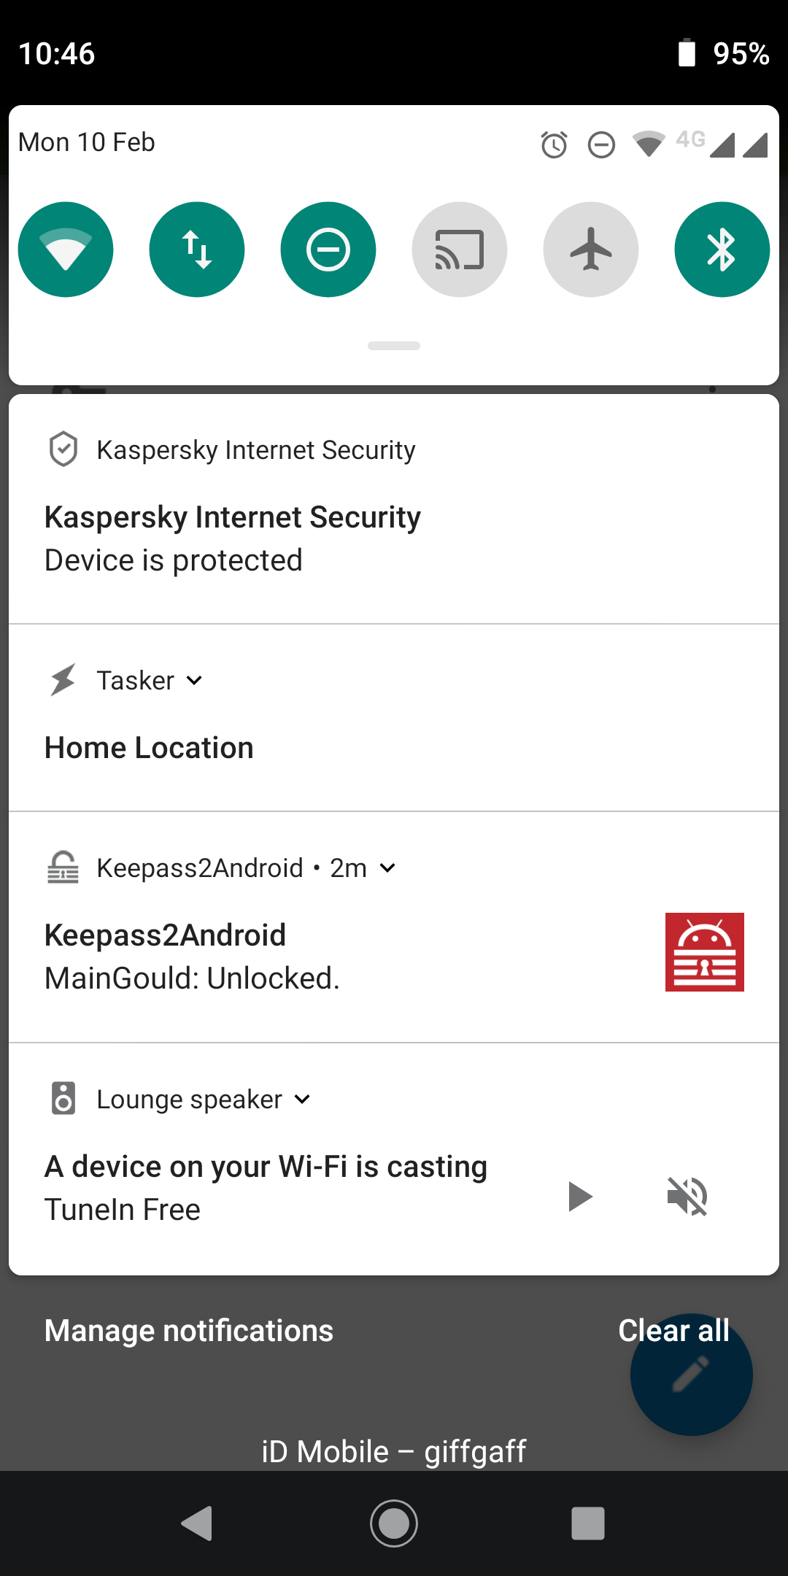Expand the Tasker notification
This screenshot has height=1576, width=788.
(x=193, y=680)
